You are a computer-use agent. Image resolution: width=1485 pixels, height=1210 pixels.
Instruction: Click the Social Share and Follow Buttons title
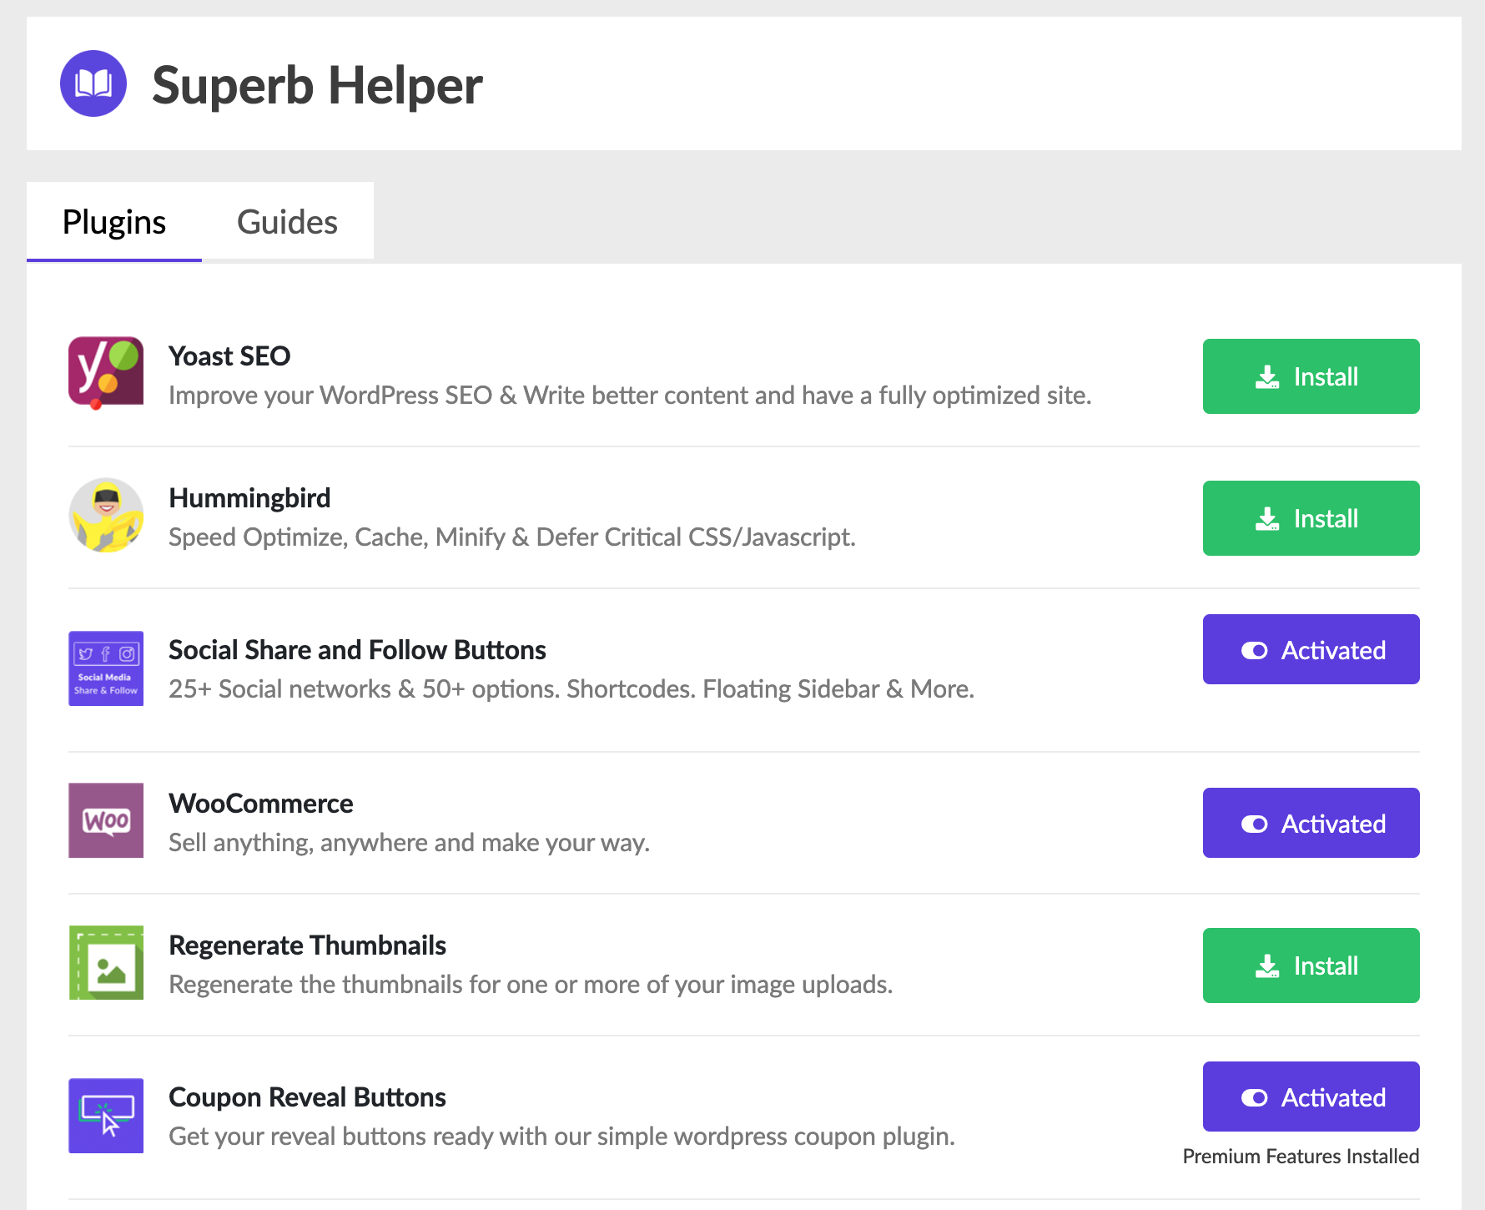357,650
